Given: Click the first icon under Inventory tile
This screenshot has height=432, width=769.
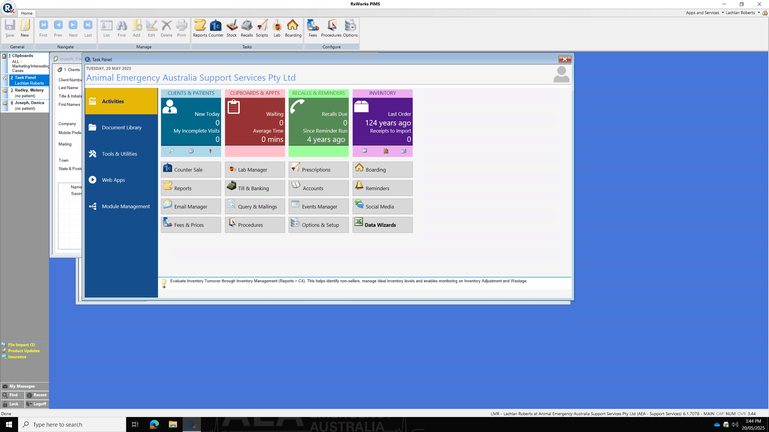Looking at the screenshot, I should (365, 151).
